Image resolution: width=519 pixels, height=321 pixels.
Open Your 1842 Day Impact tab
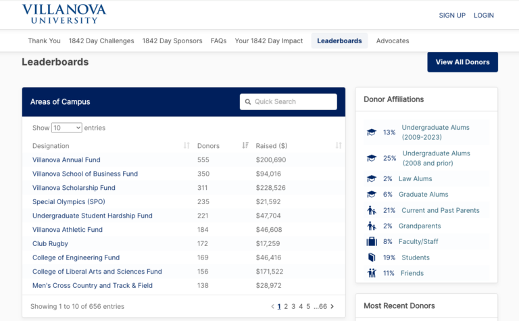click(269, 41)
